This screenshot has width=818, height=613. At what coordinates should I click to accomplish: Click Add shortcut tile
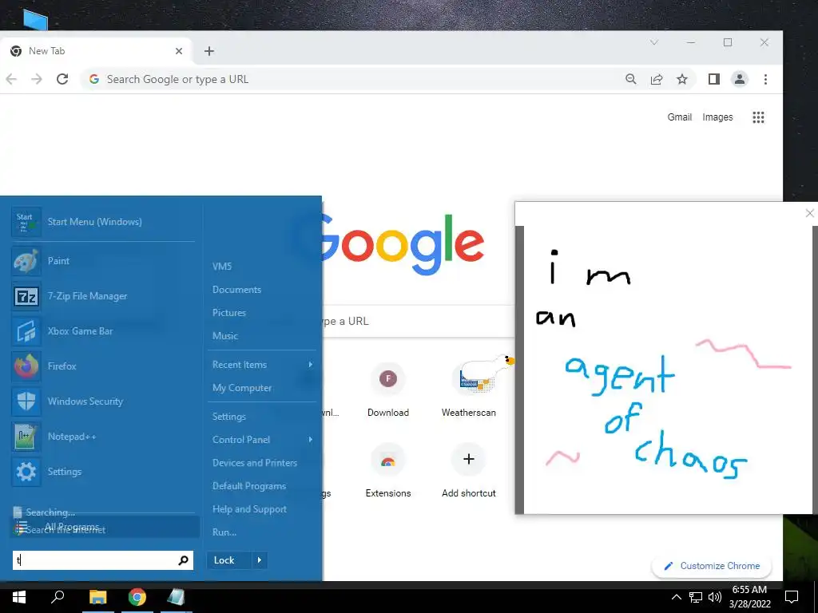tap(468, 471)
